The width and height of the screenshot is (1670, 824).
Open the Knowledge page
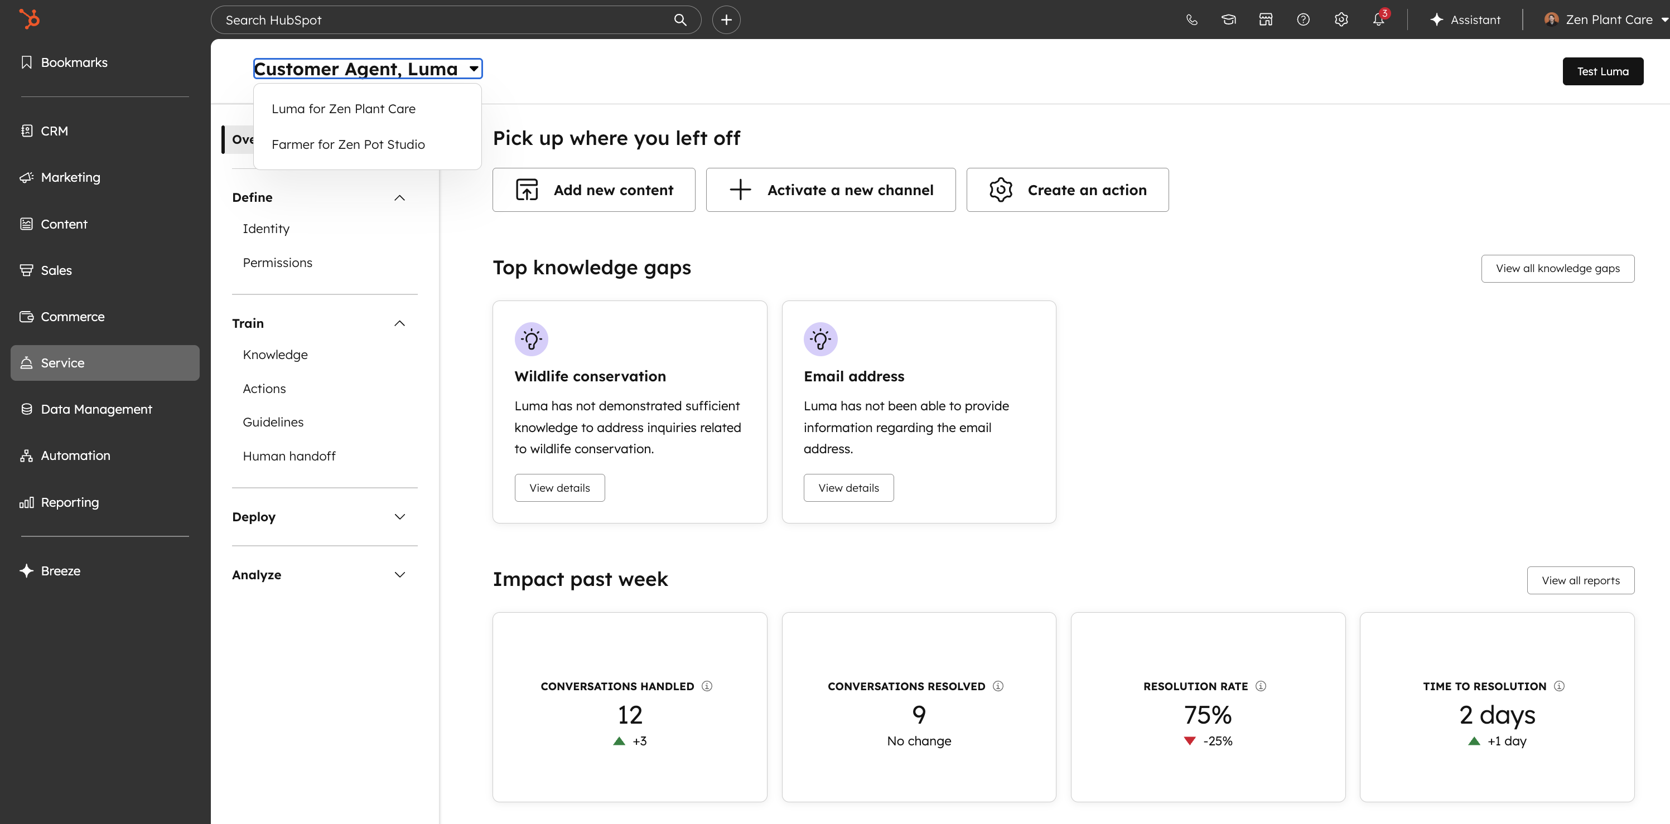(x=275, y=355)
